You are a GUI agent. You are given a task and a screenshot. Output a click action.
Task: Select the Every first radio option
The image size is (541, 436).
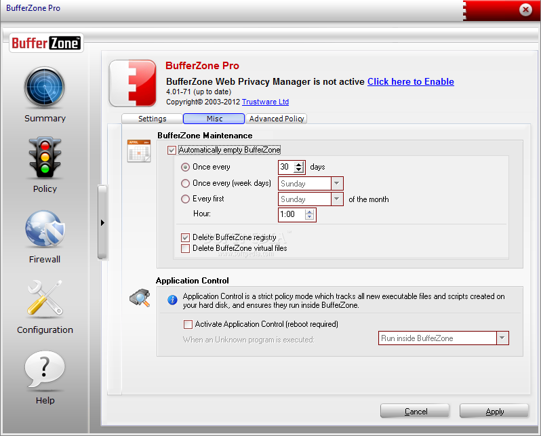(185, 199)
